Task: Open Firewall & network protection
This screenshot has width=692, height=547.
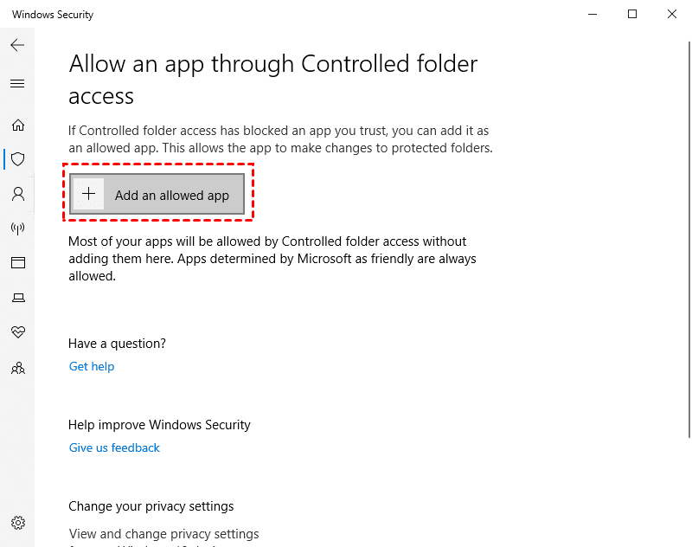Action: pyautogui.click(x=18, y=228)
